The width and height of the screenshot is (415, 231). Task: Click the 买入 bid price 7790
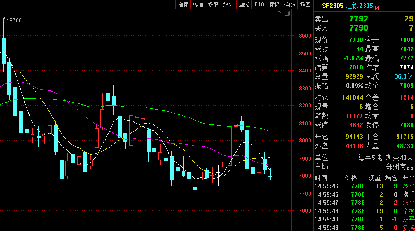[358, 28]
